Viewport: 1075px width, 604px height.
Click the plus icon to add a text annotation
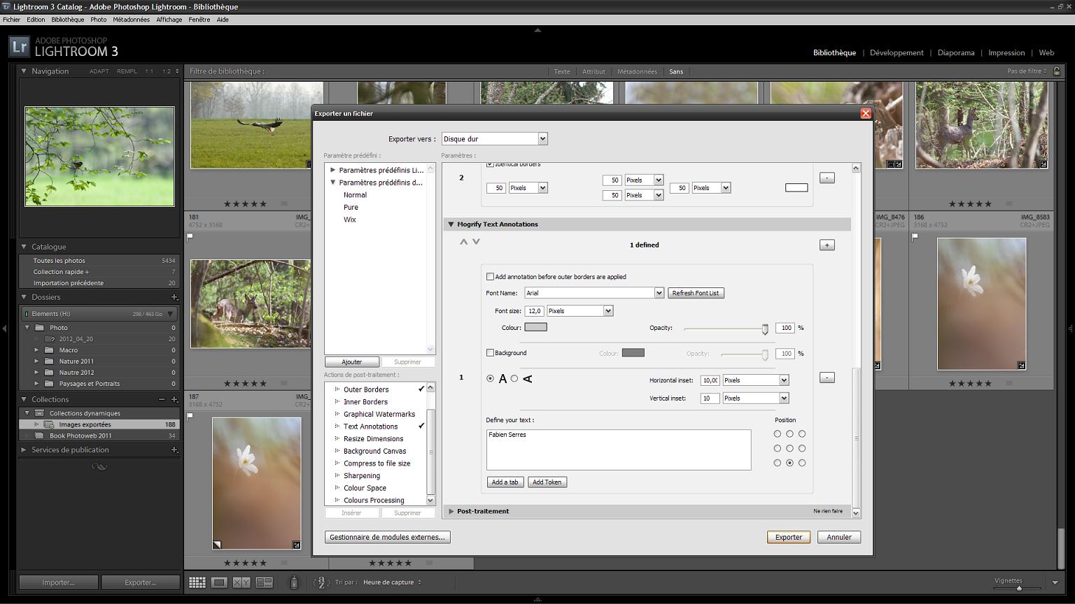827,245
